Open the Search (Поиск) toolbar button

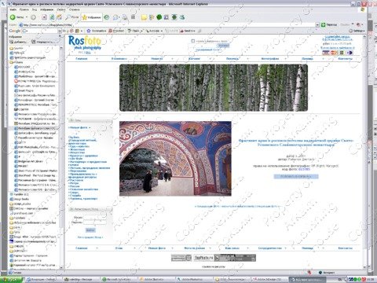(72, 17)
